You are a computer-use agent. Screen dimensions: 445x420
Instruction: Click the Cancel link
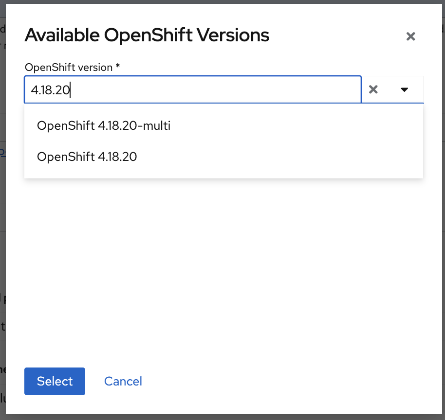[x=123, y=381]
